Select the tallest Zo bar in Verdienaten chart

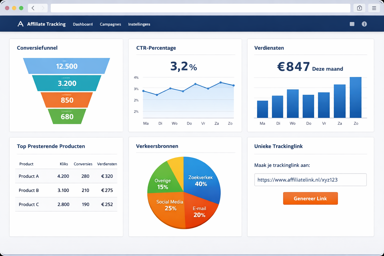tap(356, 97)
